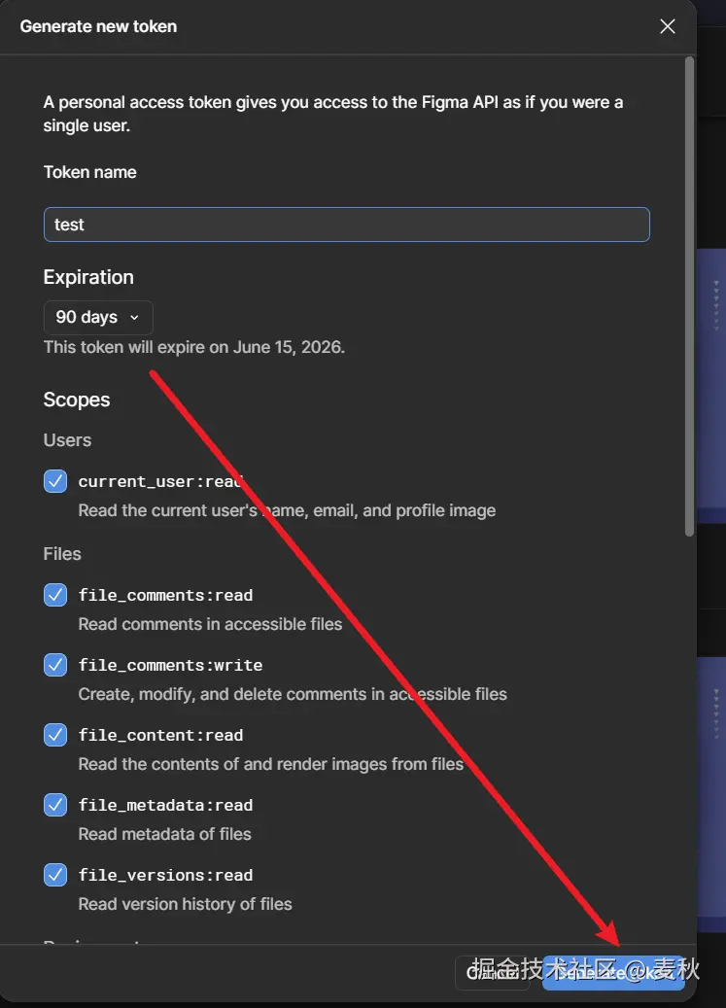This screenshot has width=726, height=1008.
Task: Uncheck the current_user:read checkbox
Action: tap(55, 481)
